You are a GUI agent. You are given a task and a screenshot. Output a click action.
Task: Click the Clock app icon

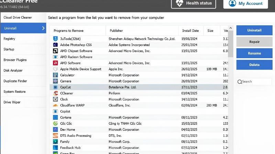tap(55, 99)
